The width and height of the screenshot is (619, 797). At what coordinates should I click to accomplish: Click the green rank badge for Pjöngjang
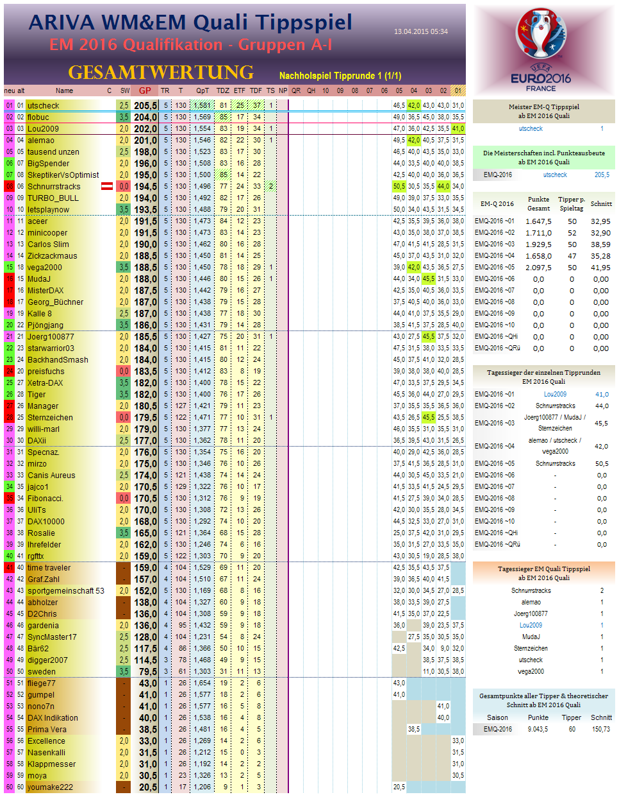point(8,325)
